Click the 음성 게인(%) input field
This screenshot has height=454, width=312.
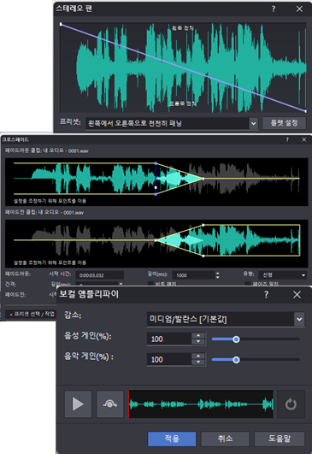click(169, 339)
